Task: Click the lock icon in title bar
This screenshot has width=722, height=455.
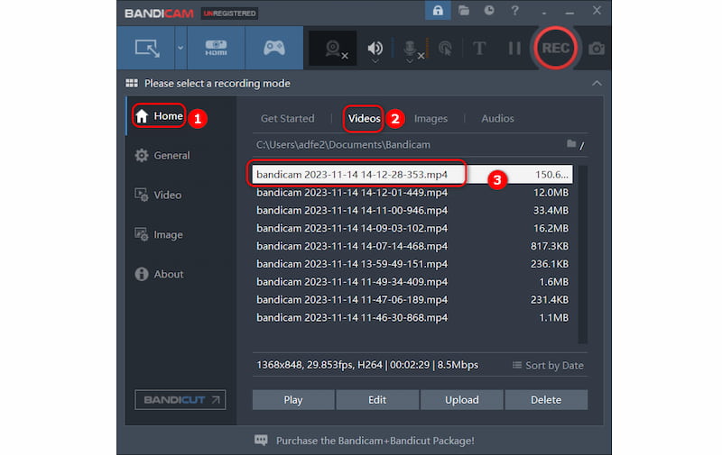Action: 438,11
